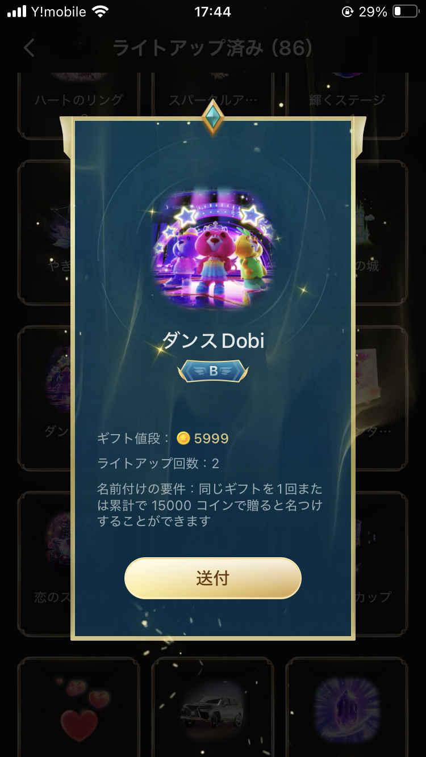Tap the ダンスDobi gift image
The height and width of the screenshot is (757, 426).
pyautogui.click(x=213, y=250)
